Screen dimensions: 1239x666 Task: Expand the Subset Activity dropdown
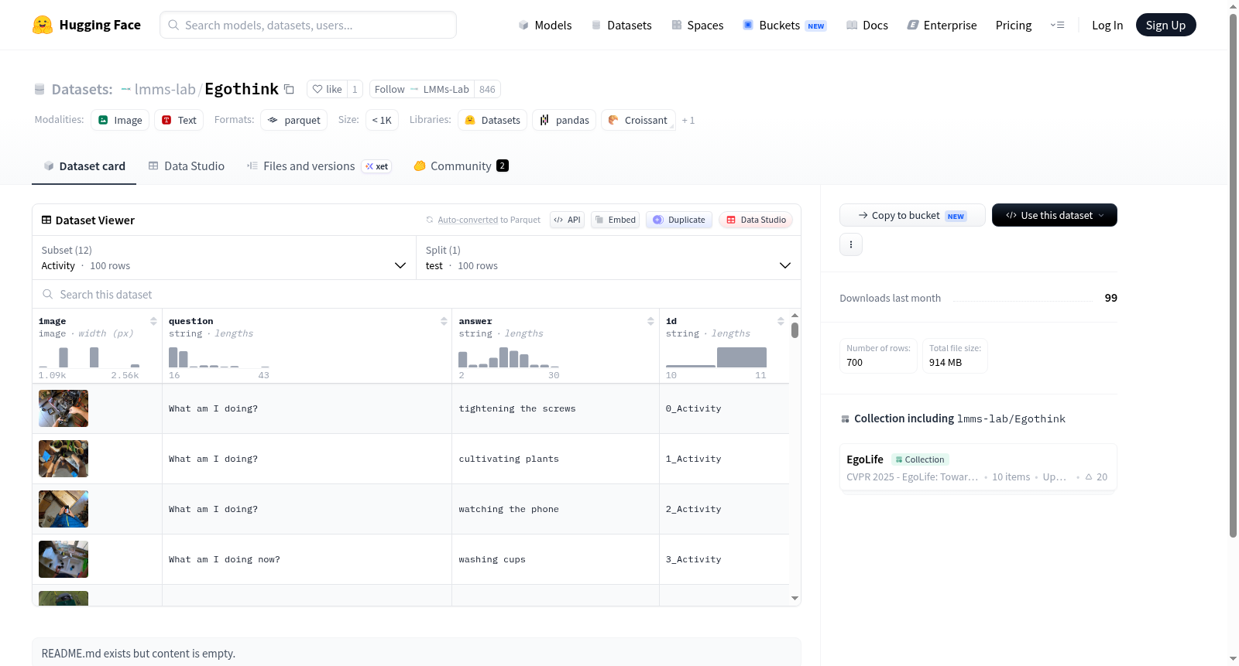pyautogui.click(x=224, y=258)
